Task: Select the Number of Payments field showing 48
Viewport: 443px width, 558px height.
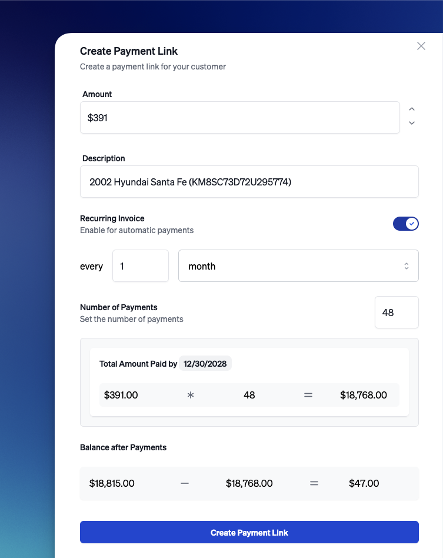Action: click(397, 312)
